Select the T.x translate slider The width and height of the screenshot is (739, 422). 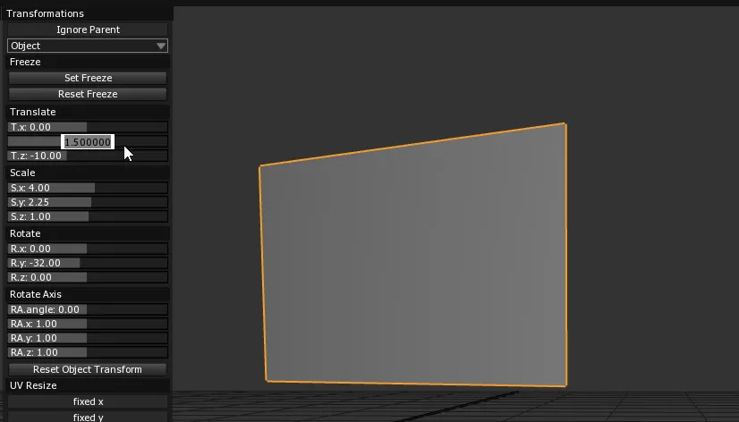click(x=88, y=127)
